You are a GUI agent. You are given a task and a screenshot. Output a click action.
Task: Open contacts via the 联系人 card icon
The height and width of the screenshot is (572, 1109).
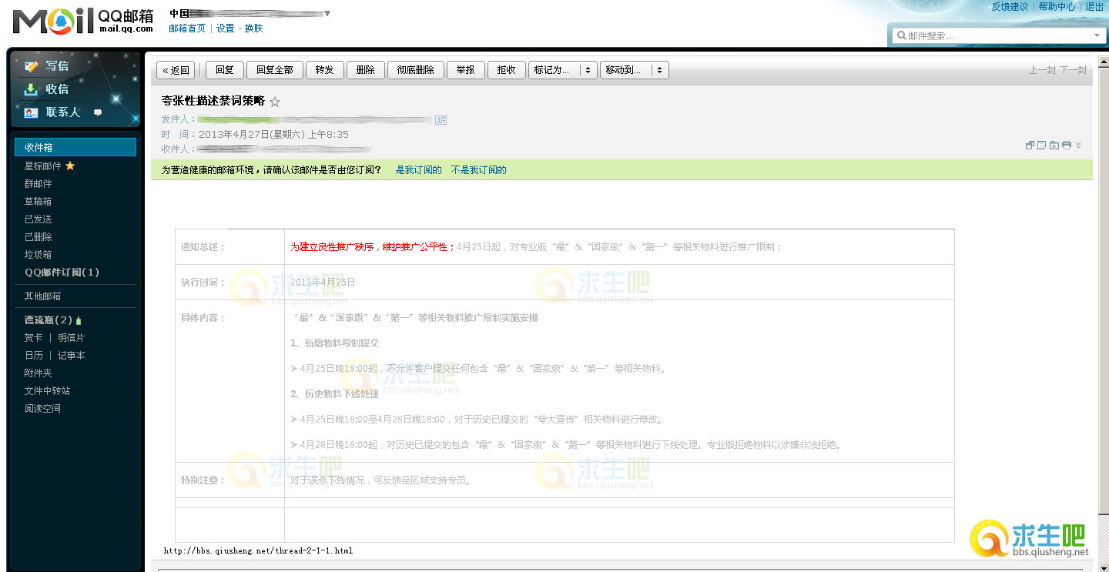tap(32, 112)
